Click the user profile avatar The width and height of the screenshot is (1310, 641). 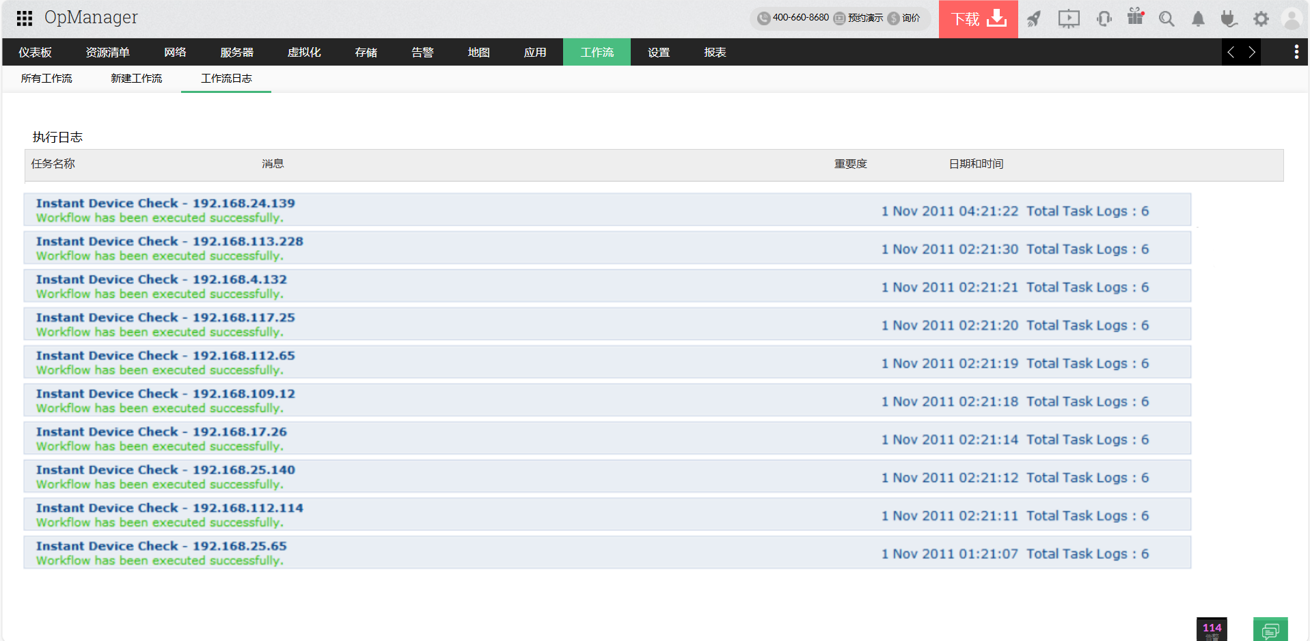click(1292, 18)
